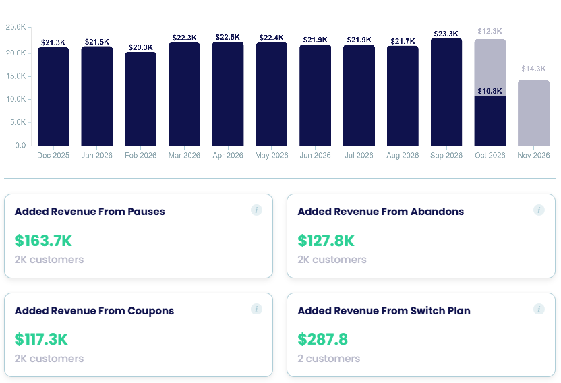This screenshot has height=383, width=561.
Task: Click the $287.8 switch plan revenue value
Action: [323, 339]
